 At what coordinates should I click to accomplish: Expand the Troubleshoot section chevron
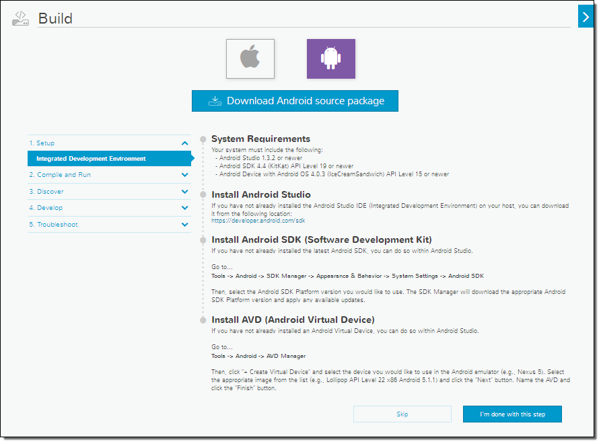pos(185,225)
